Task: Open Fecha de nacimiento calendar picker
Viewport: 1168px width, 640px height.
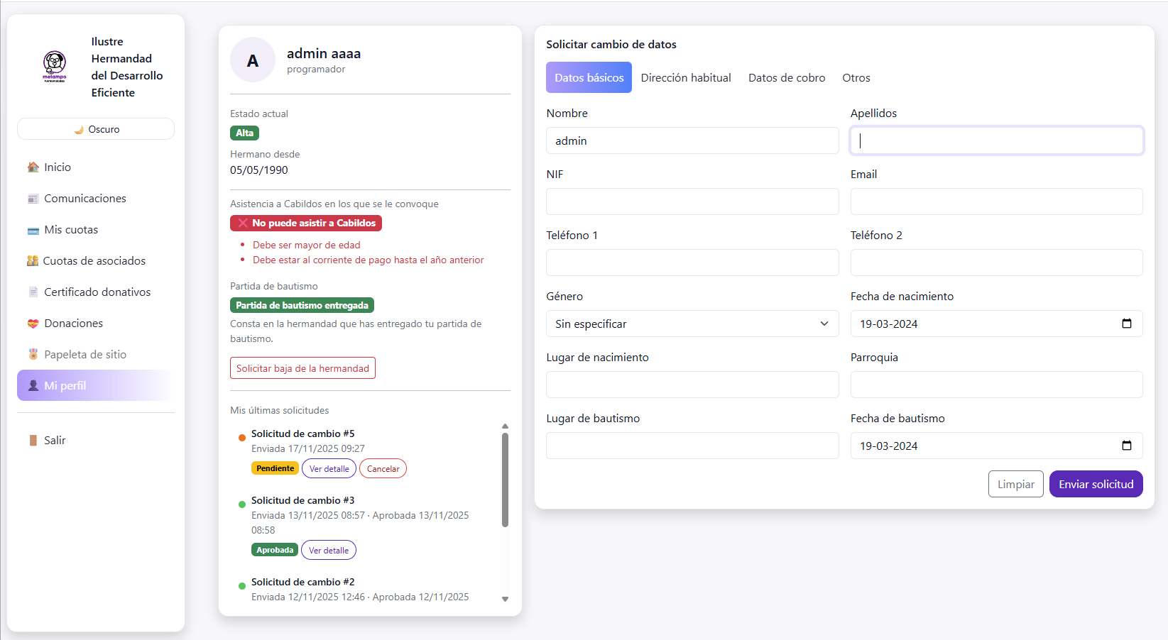Action: tap(1126, 324)
